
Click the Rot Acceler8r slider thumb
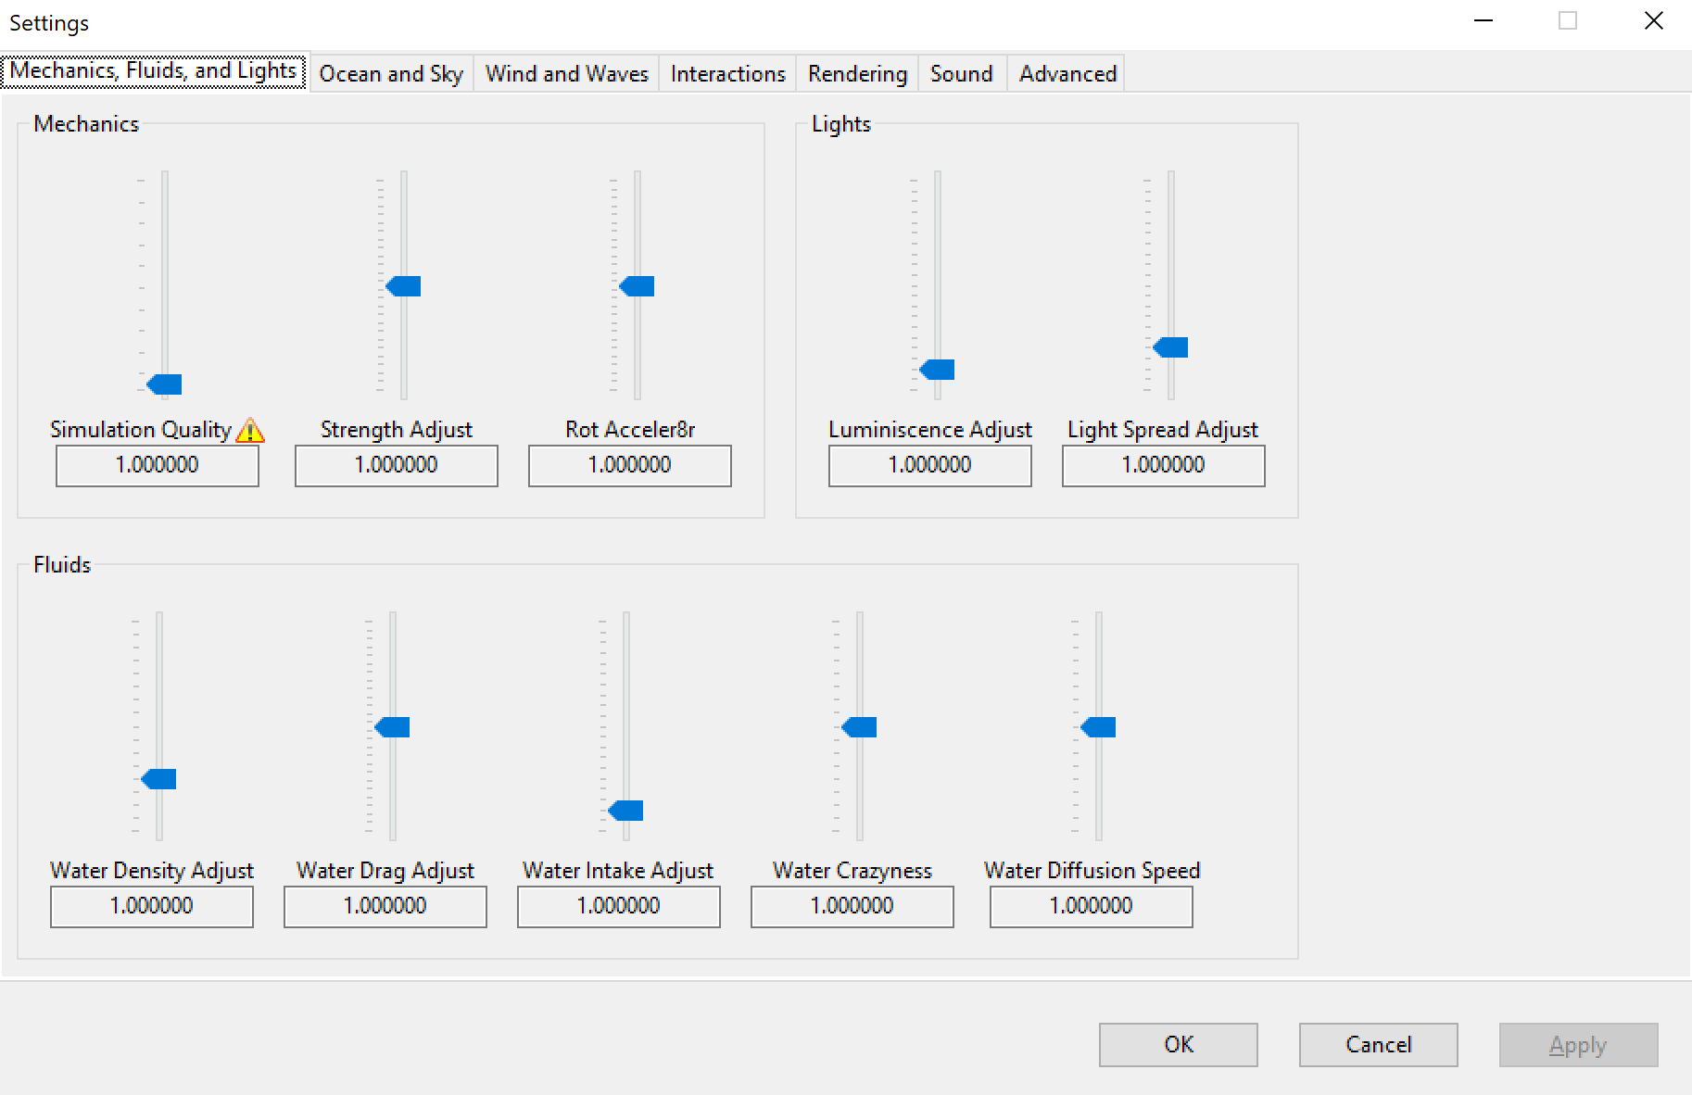pyautogui.click(x=638, y=286)
